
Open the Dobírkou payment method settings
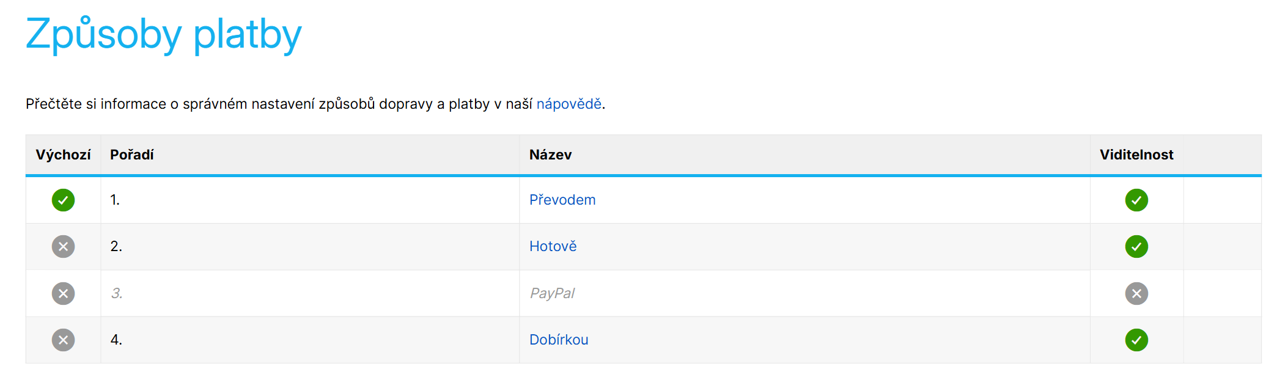coord(559,339)
